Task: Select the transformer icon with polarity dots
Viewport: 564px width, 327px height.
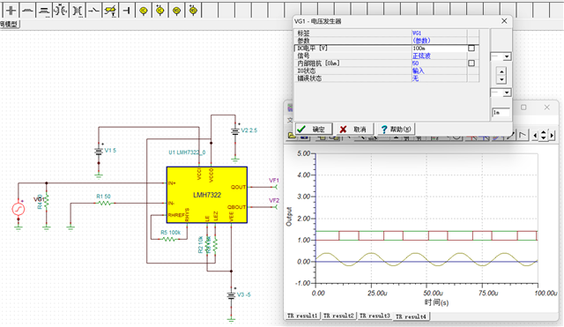Action: click(x=61, y=11)
